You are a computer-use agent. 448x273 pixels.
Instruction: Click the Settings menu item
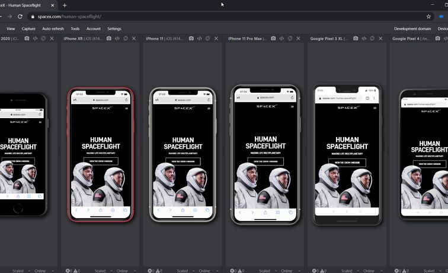pos(114,28)
